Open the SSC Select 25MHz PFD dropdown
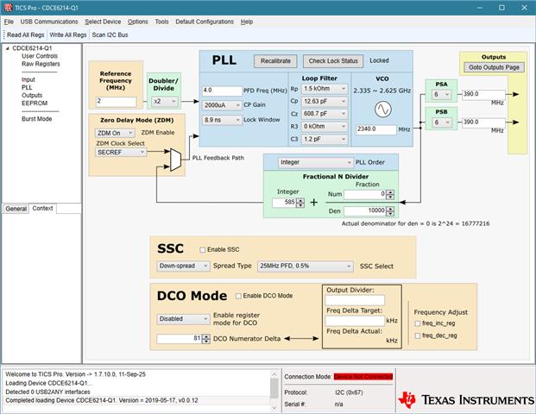 click(306, 267)
